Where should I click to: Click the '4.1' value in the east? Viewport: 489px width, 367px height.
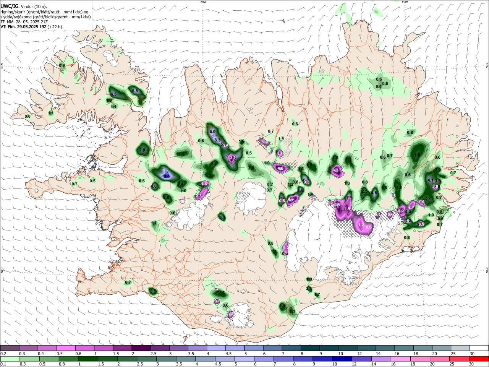(x=430, y=180)
